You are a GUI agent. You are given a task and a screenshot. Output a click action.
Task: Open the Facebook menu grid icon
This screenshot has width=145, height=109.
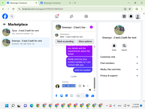(124, 16)
